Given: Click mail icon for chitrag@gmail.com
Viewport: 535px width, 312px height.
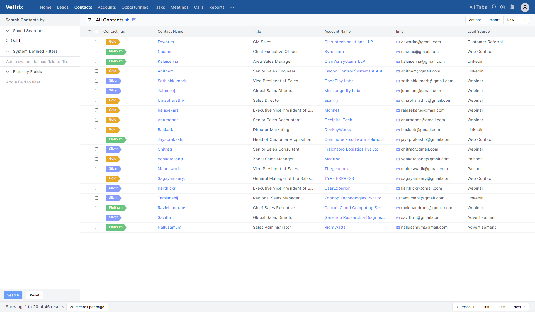Looking at the screenshot, I should 398,149.
